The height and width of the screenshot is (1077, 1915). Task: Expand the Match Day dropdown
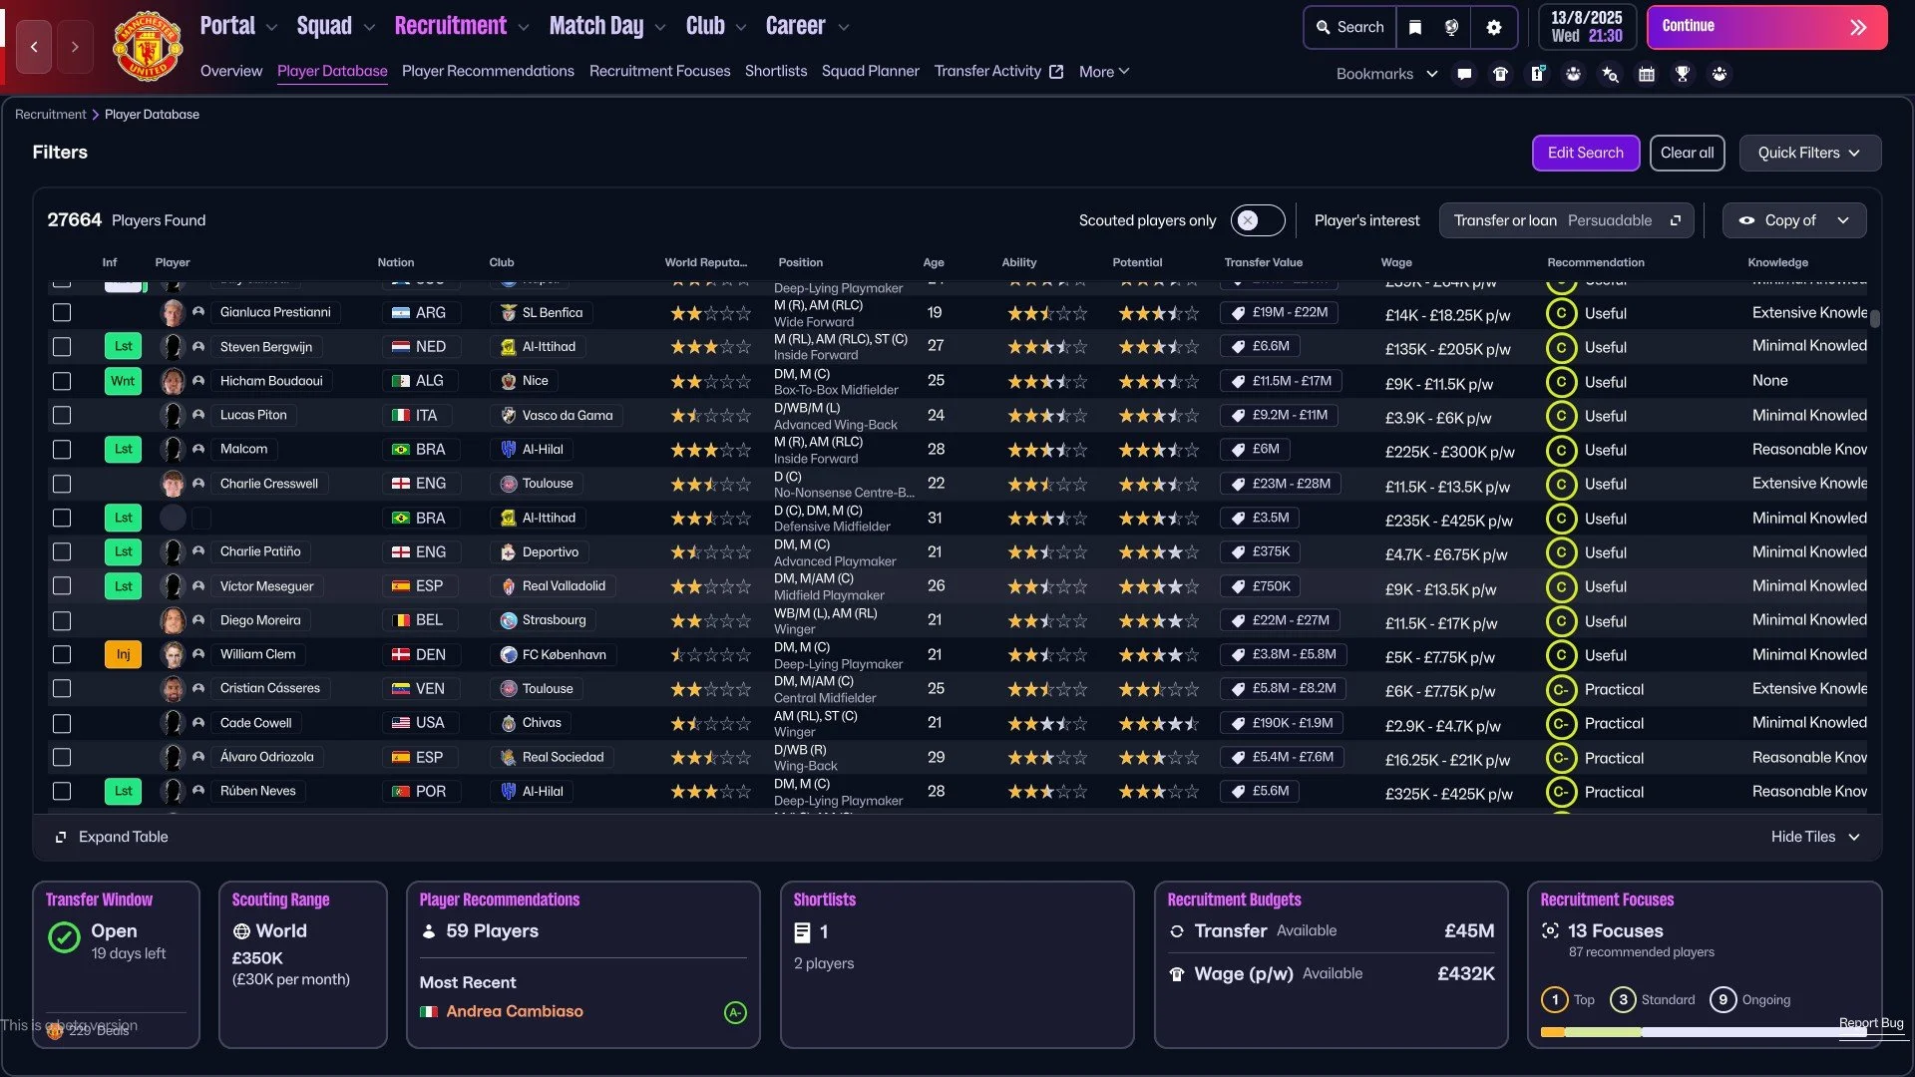coord(607,26)
